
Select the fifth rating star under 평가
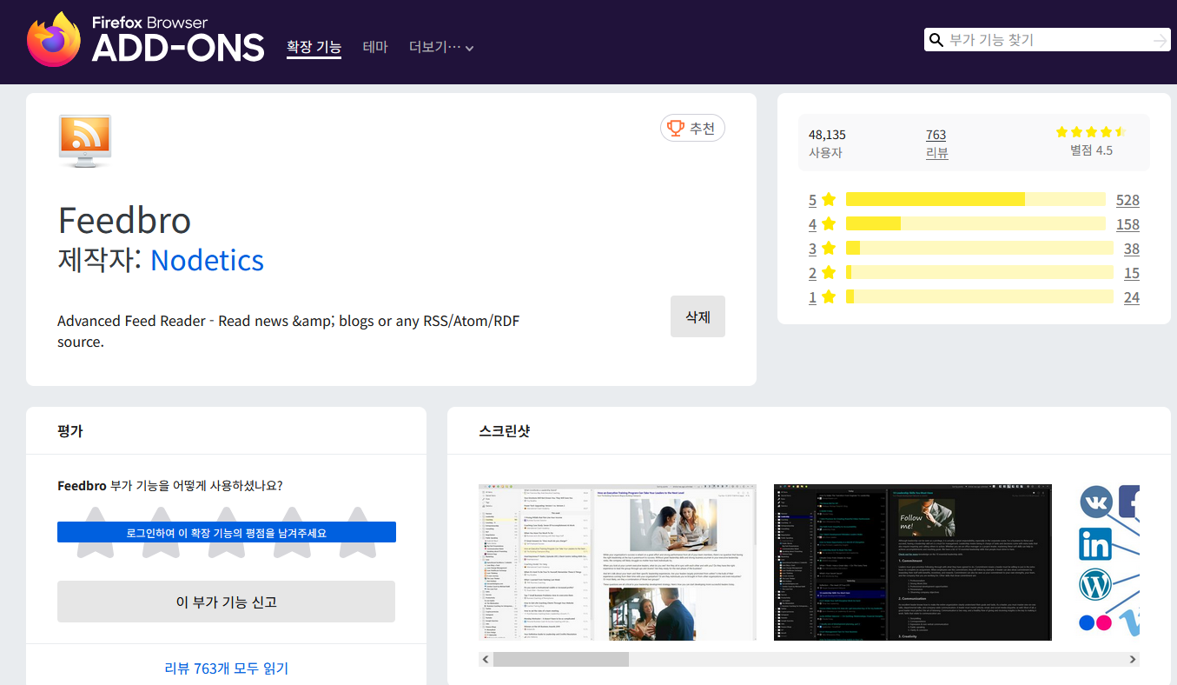[x=357, y=531]
